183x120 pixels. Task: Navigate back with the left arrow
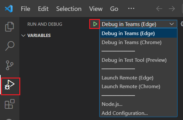point(159,9)
